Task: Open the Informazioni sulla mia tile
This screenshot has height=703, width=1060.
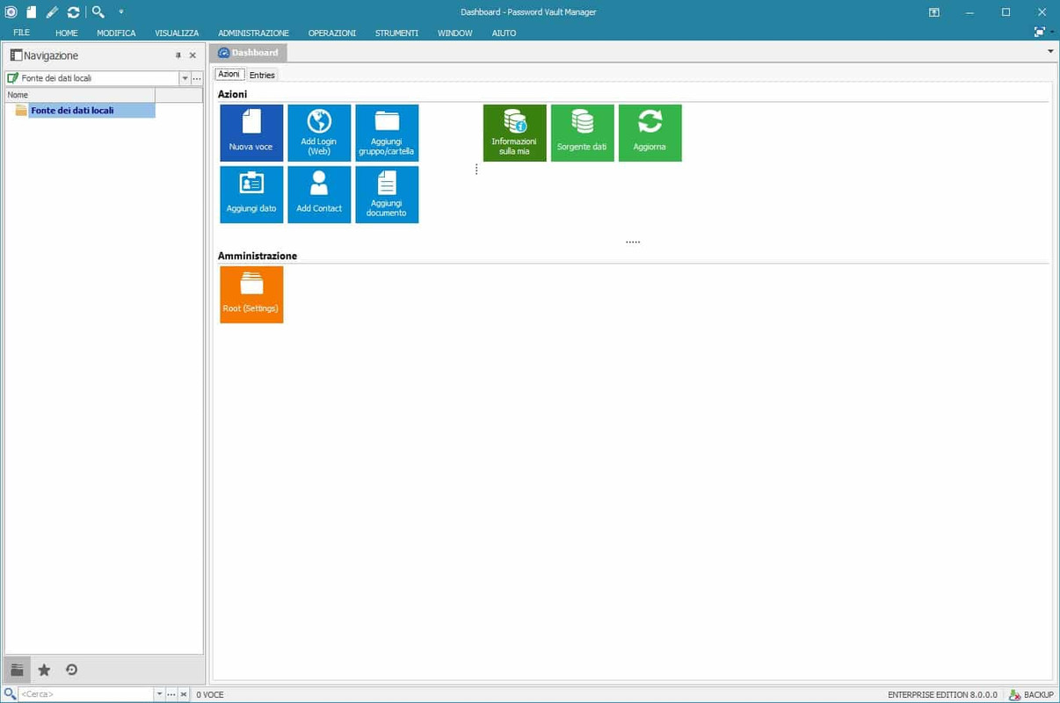Action: (514, 133)
